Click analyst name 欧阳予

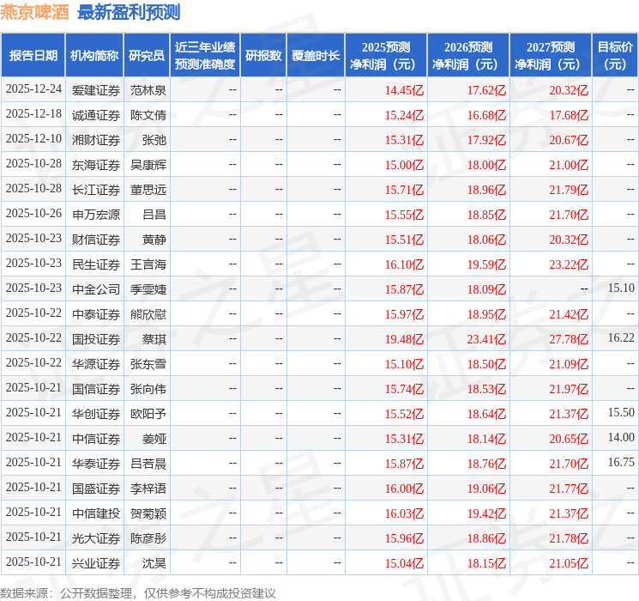point(148,414)
